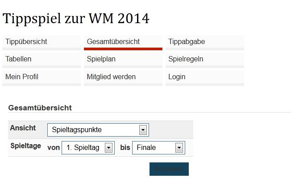Click the 'Tippspiel zur WM 2014' page title

pos(76,19)
